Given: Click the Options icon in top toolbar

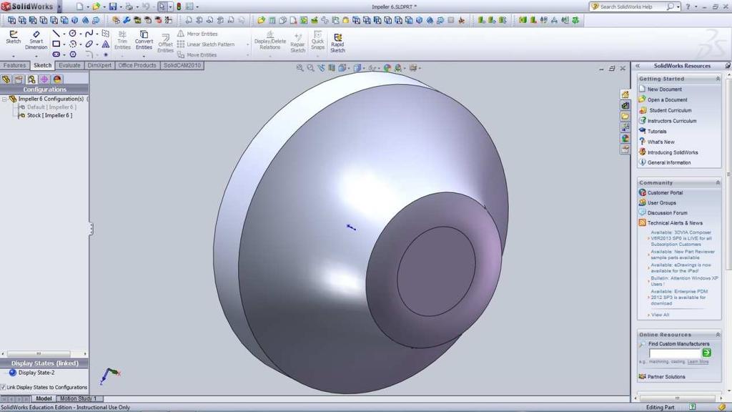Looking at the screenshot, I should pos(189,6).
